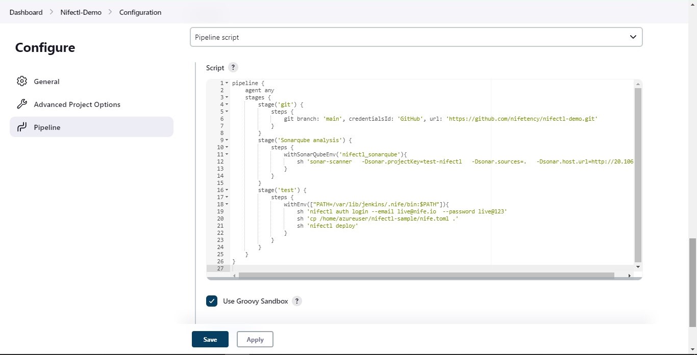Click the Save button

(210, 339)
